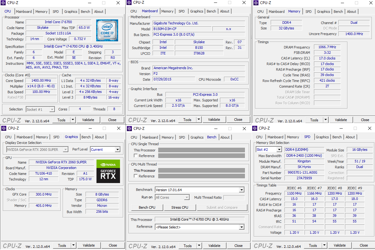Viewport: 375px width, 250px height.
Task: Open the Socket #1 selection dropdown
Action: coord(52,110)
